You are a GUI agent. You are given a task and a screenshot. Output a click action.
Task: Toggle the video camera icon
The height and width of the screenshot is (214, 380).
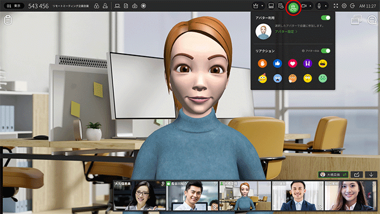[x=304, y=6]
